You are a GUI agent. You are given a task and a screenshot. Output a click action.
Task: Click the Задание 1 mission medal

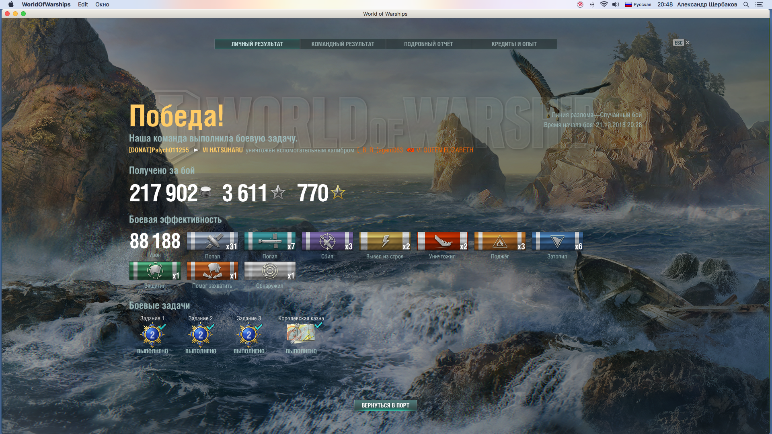152,334
